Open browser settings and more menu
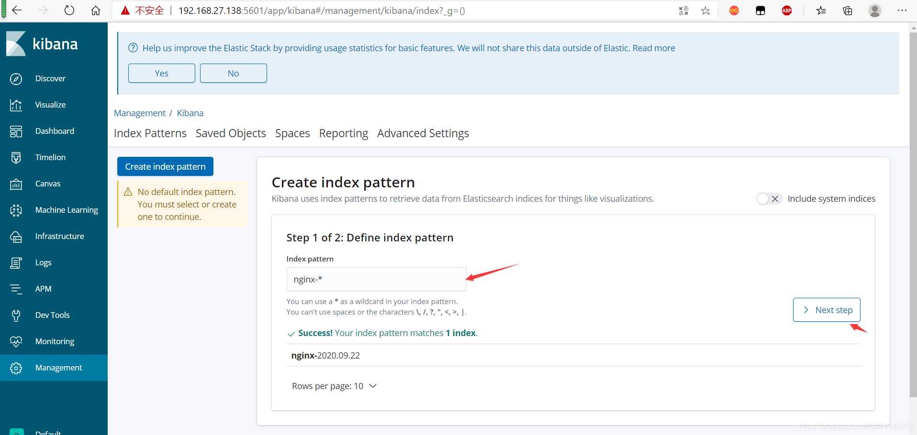917x435 pixels. [x=902, y=11]
